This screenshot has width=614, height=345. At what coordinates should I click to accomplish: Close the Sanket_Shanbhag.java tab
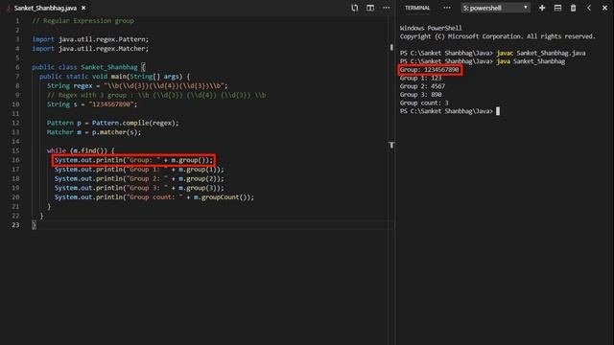point(83,8)
